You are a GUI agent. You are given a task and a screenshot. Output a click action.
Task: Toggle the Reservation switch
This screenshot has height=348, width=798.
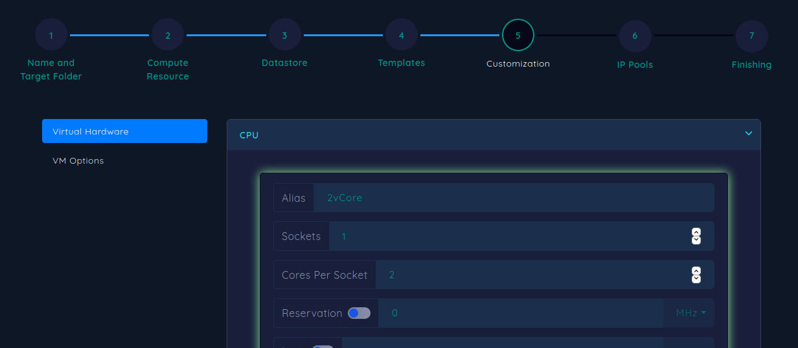[359, 313]
